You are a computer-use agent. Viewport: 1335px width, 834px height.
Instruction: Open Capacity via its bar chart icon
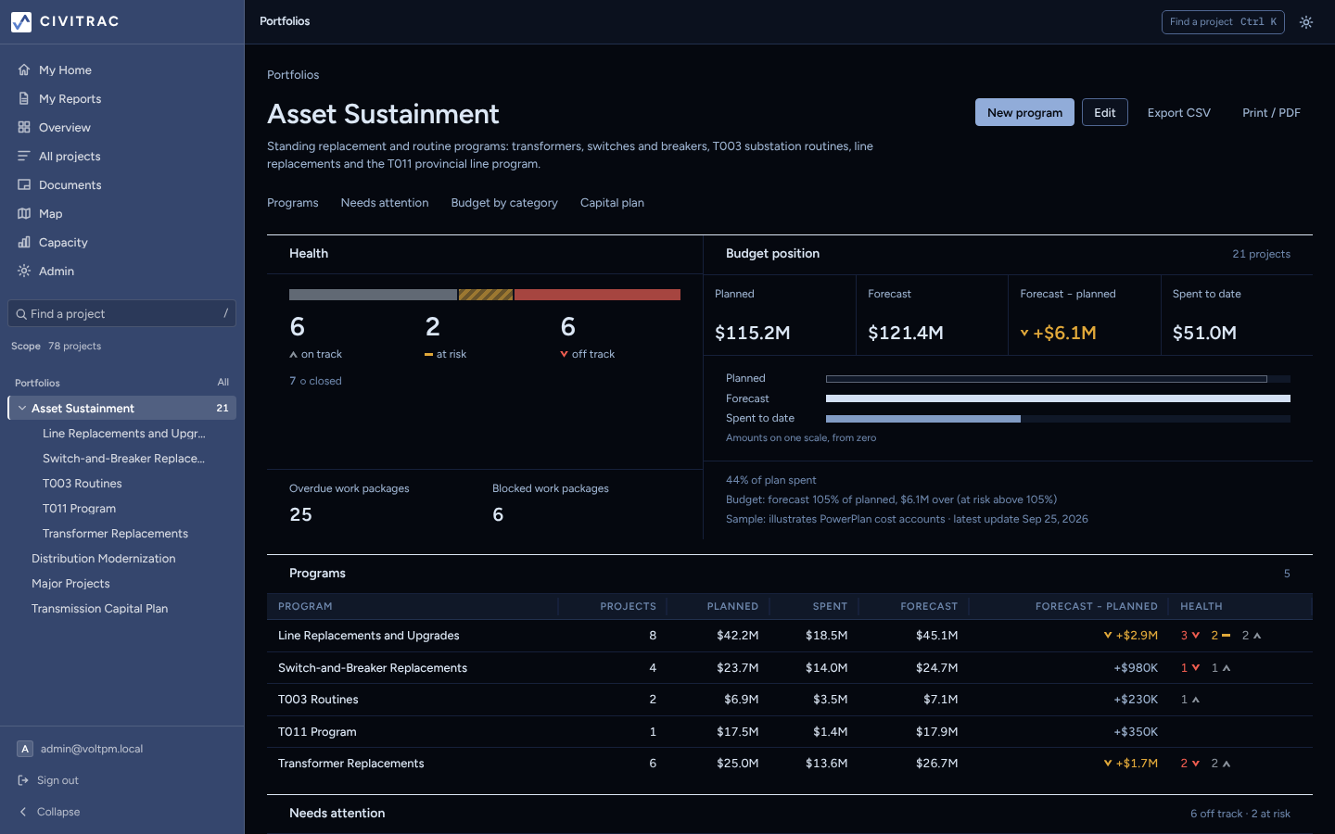(24, 242)
